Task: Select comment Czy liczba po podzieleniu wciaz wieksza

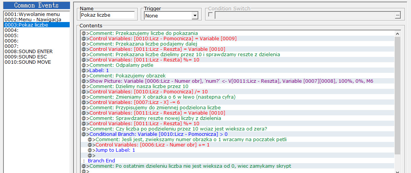Action: tap(237, 129)
